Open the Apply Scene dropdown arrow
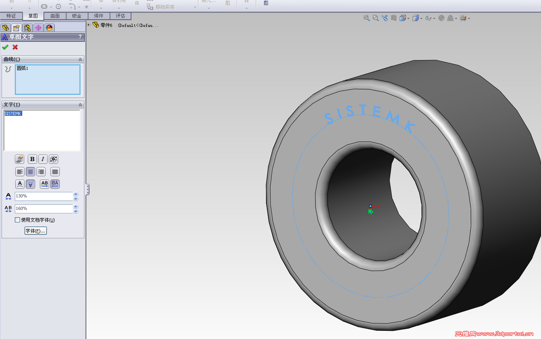541x339 pixels. click(x=456, y=18)
